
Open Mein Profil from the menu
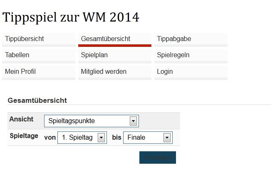(39, 73)
